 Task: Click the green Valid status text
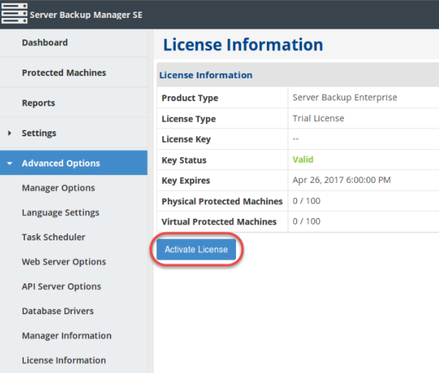tap(303, 160)
